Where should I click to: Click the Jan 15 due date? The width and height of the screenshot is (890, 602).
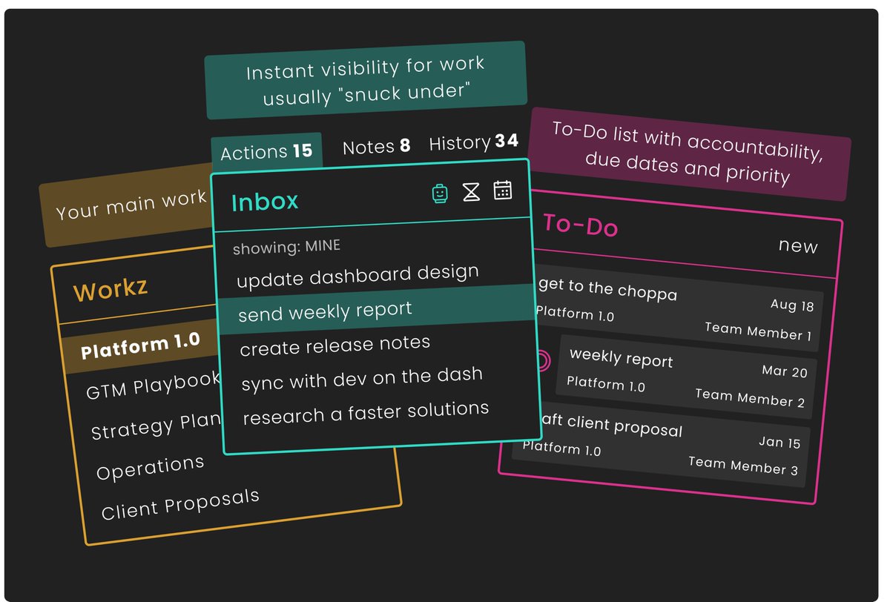[779, 442]
